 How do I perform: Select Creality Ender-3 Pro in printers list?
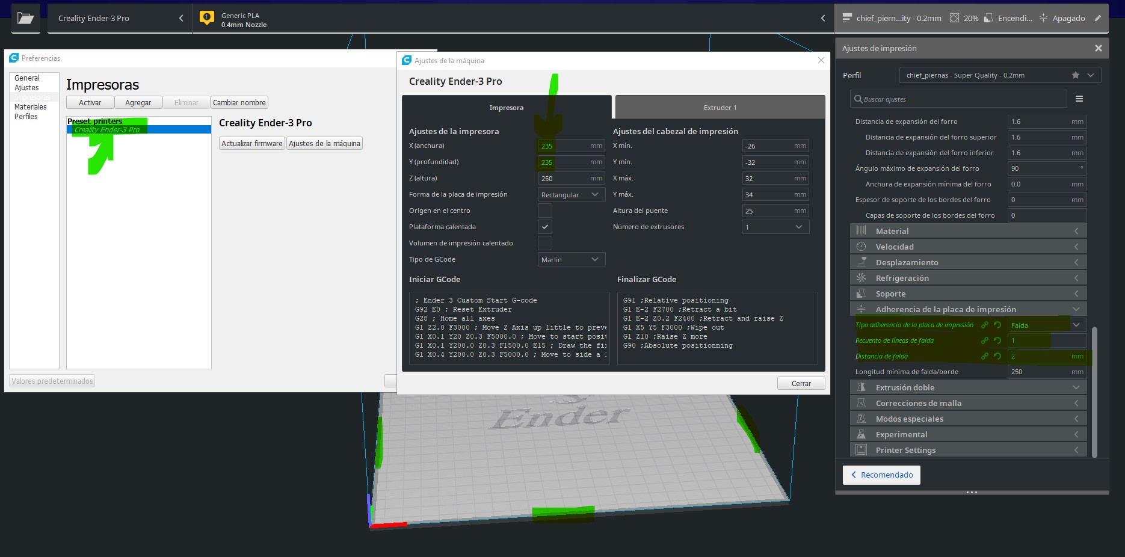click(139, 130)
